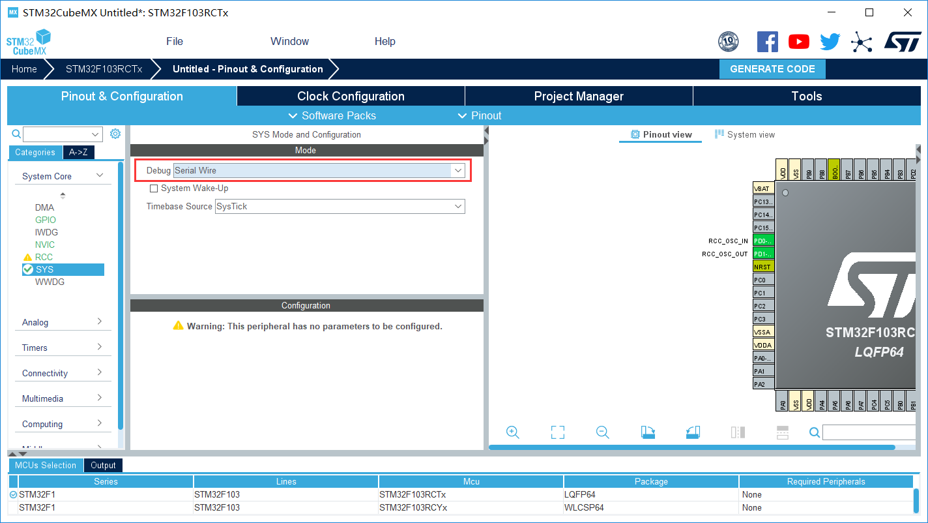Screen dimensions: 928x523
Task: Open the Window menu
Action: (x=289, y=41)
